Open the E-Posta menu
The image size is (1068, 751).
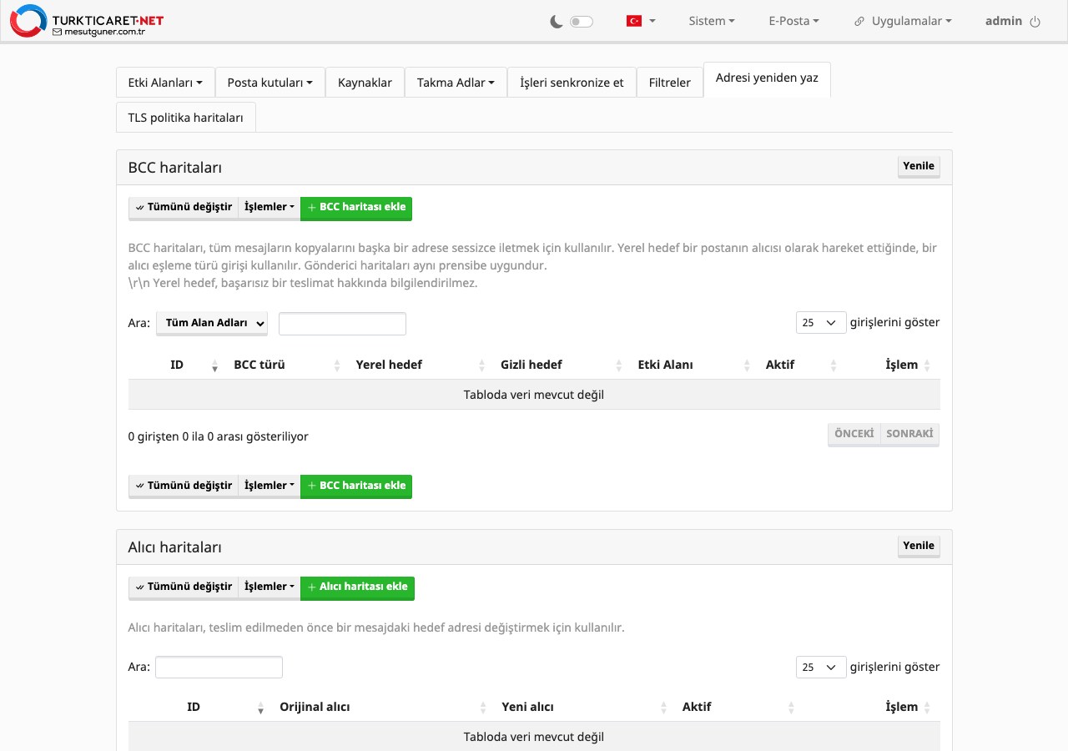(793, 21)
